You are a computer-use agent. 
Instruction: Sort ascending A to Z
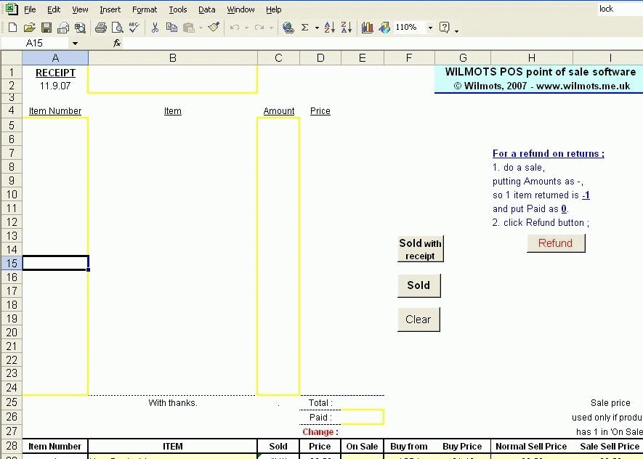tap(329, 28)
